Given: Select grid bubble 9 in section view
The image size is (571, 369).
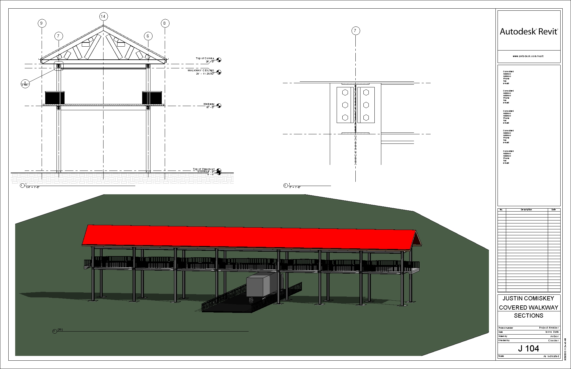Looking at the screenshot, I should [42, 23].
